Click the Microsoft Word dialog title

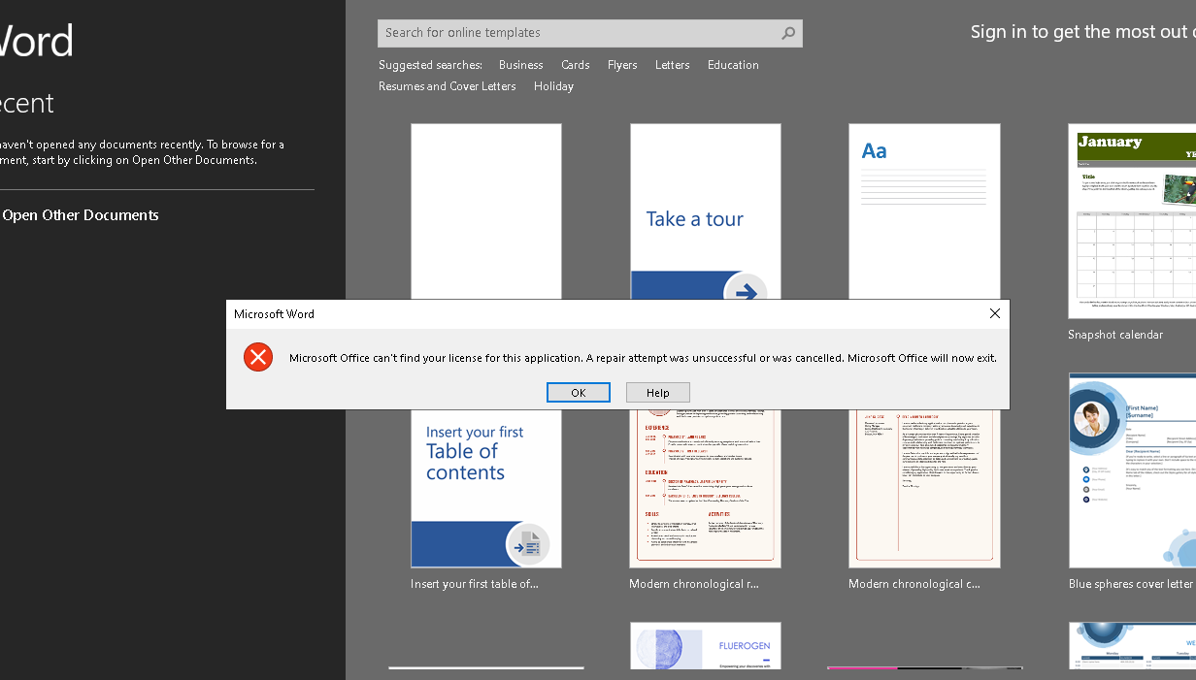(275, 314)
